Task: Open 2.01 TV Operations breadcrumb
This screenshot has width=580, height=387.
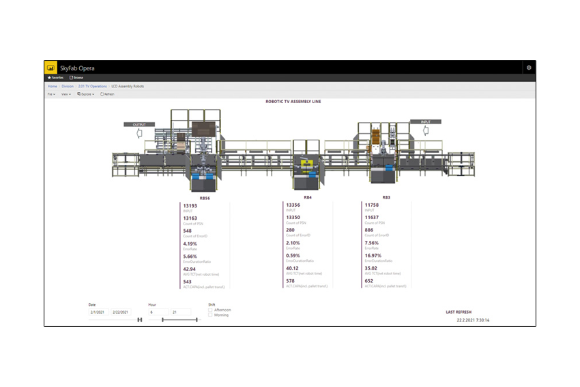Action: pyautogui.click(x=93, y=86)
